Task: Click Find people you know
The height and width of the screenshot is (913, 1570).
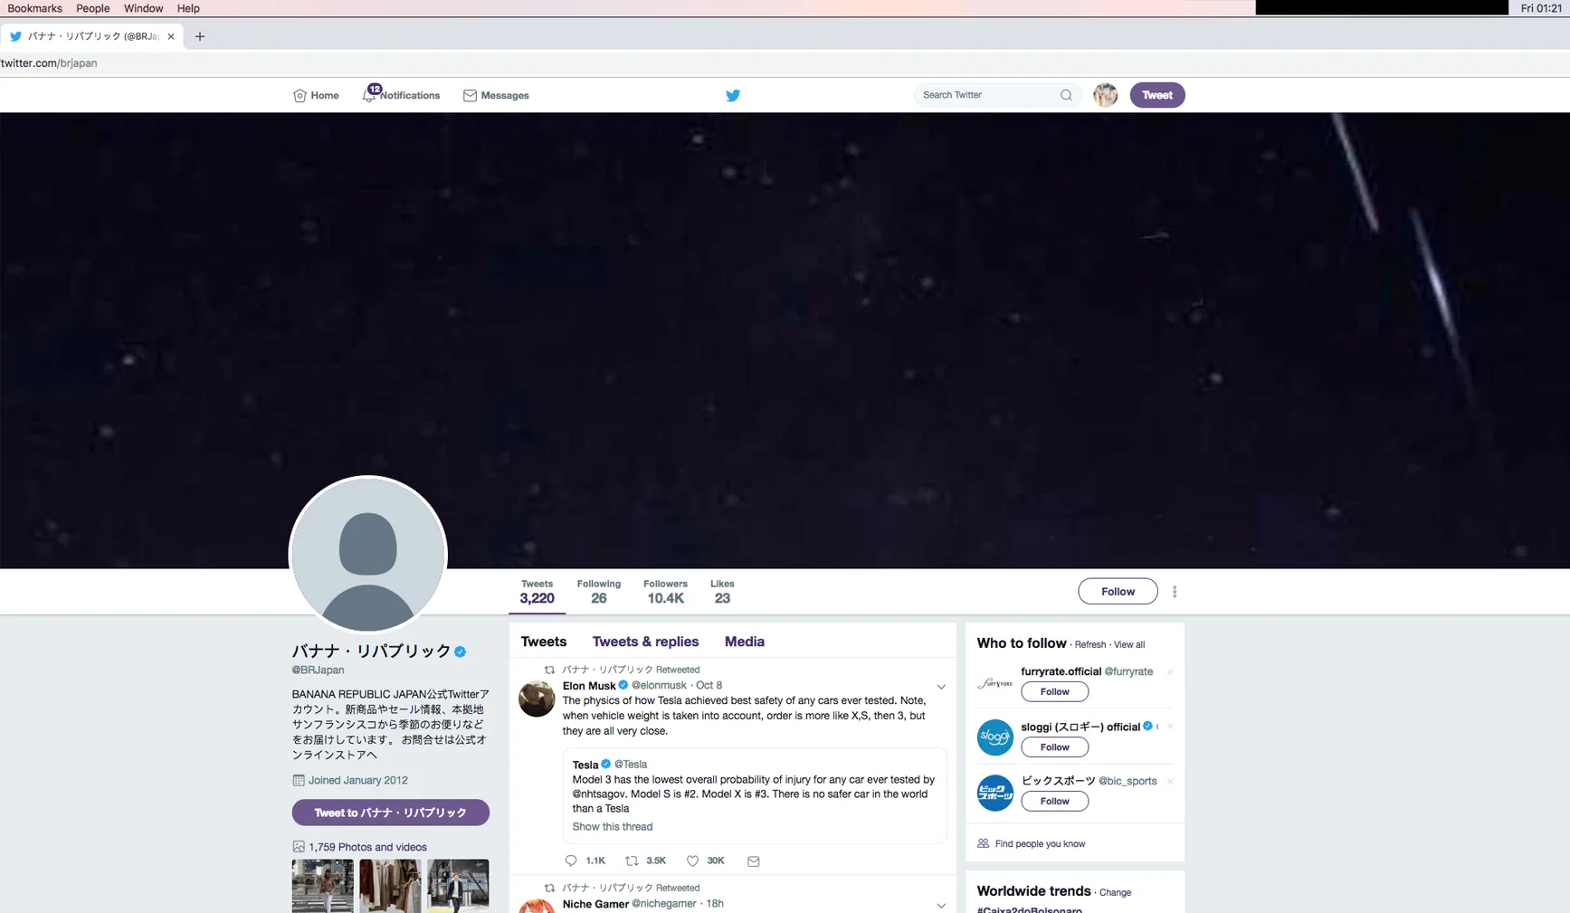Action: 1040,843
